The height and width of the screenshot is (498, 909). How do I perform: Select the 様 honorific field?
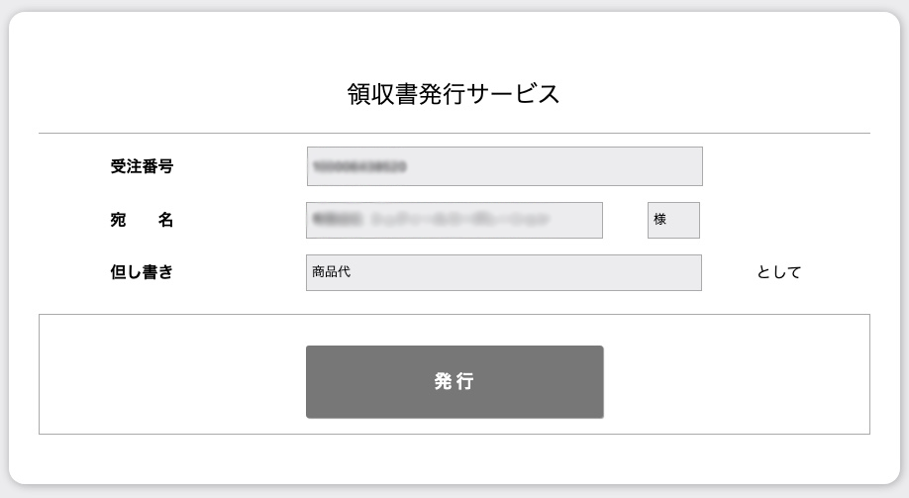coord(673,220)
